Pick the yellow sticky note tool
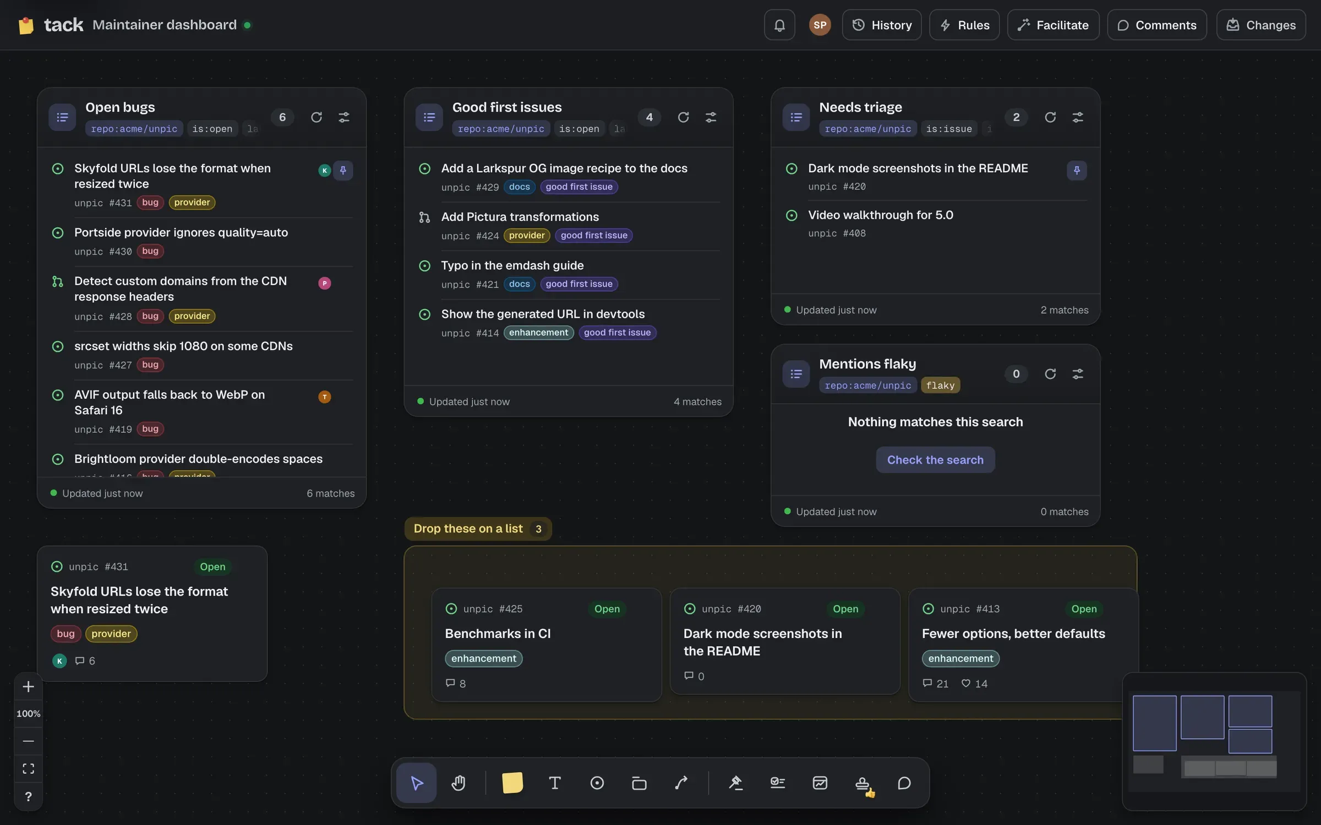Screen dimensions: 1321x825 click(512, 783)
